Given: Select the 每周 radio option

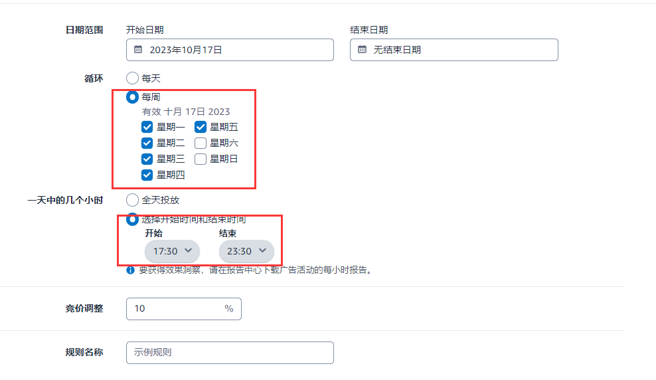Looking at the screenshot, I should coord(132,97).
